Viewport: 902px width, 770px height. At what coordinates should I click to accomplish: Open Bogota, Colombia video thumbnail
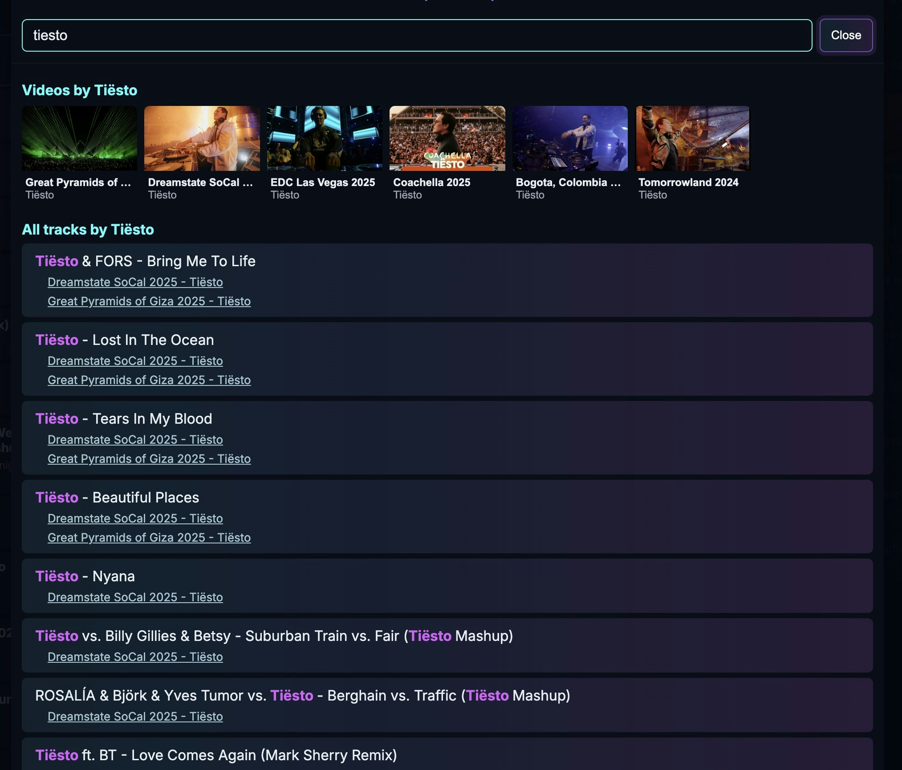click(570, 138)
